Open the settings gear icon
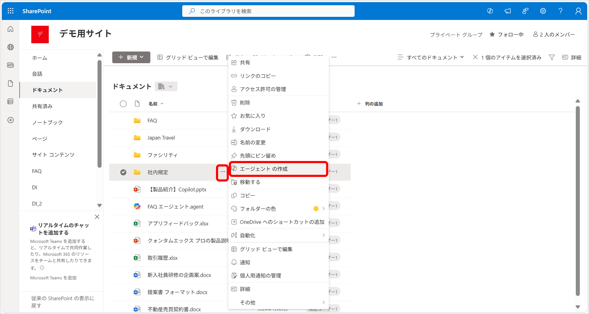The width and height of the screenshot is (589, 314). point(543,11)
